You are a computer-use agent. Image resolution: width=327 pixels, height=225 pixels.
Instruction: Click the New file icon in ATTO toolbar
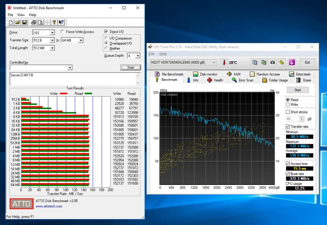11,22
